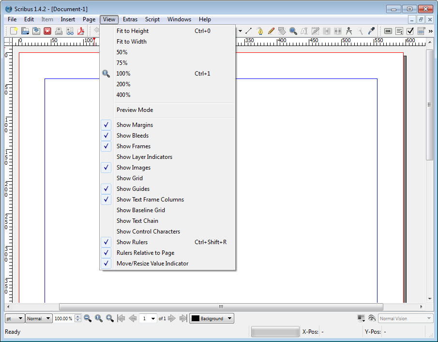Select Preview Mode menu entry
The width and height of the screenshot is (438, 342).
[x=167, y=109]
